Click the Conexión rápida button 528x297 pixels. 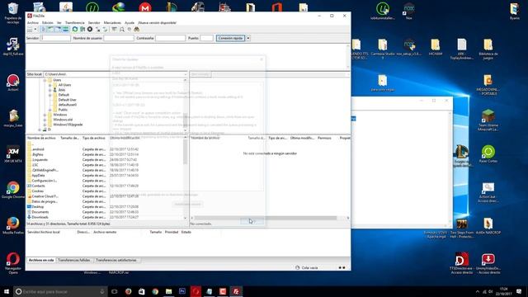coord(230,38)
